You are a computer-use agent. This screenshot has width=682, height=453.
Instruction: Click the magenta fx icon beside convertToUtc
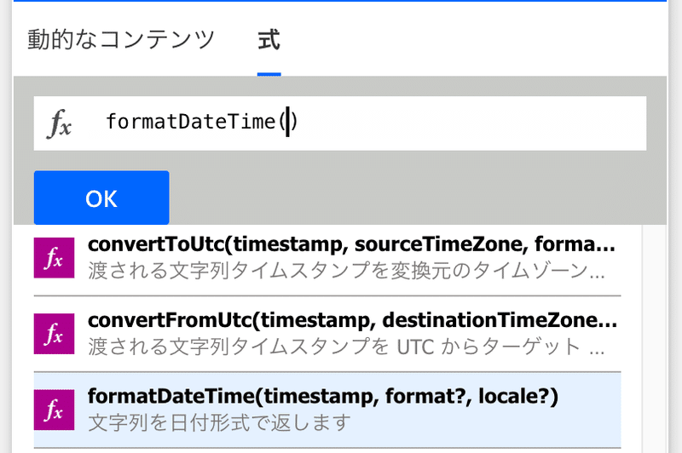tap(54, 257)
